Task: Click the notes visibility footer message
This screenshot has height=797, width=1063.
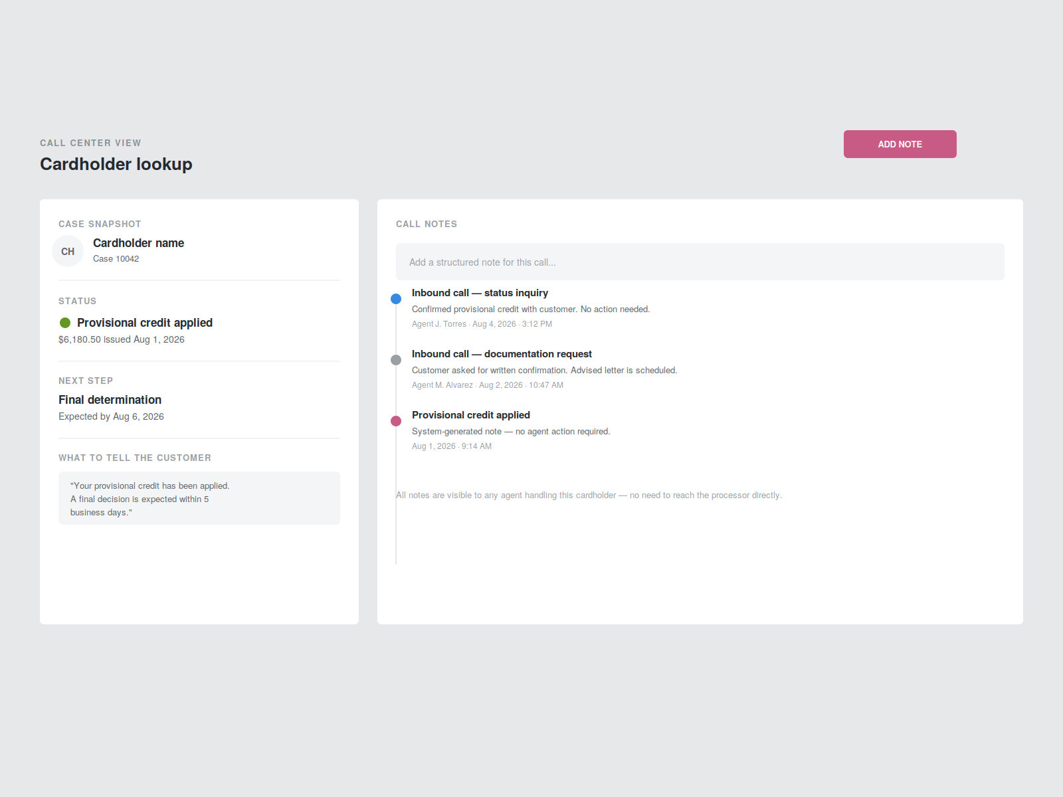Action: (589, 495)
